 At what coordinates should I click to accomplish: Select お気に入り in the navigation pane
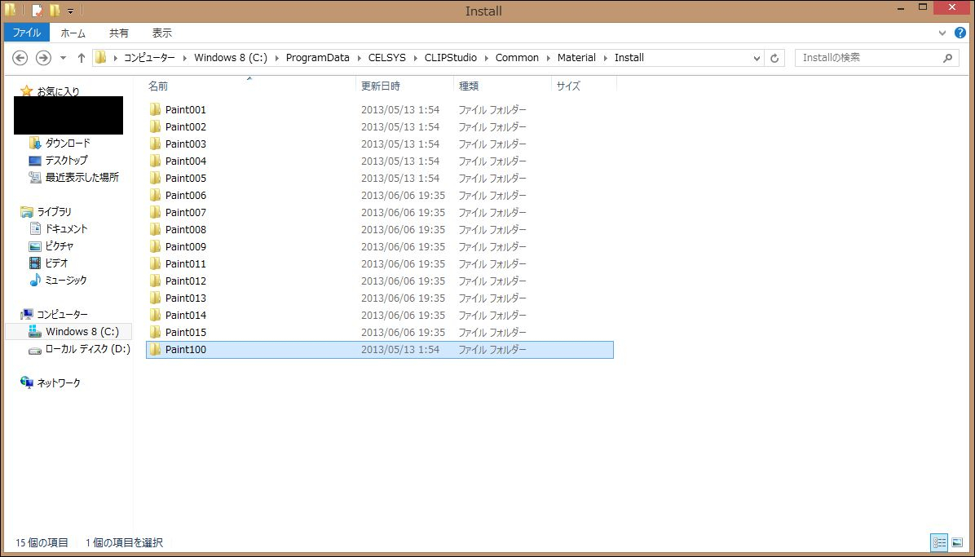(58, 91)
